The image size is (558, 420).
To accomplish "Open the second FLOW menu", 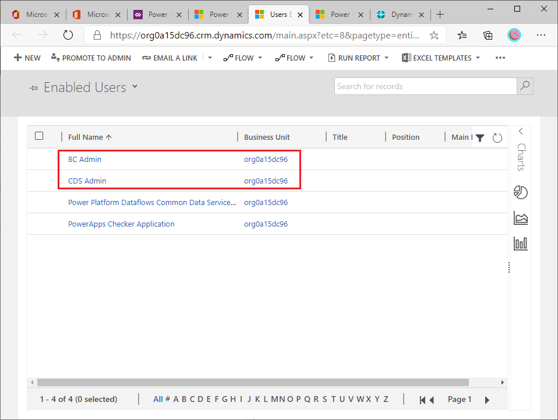I will point(294,58).
